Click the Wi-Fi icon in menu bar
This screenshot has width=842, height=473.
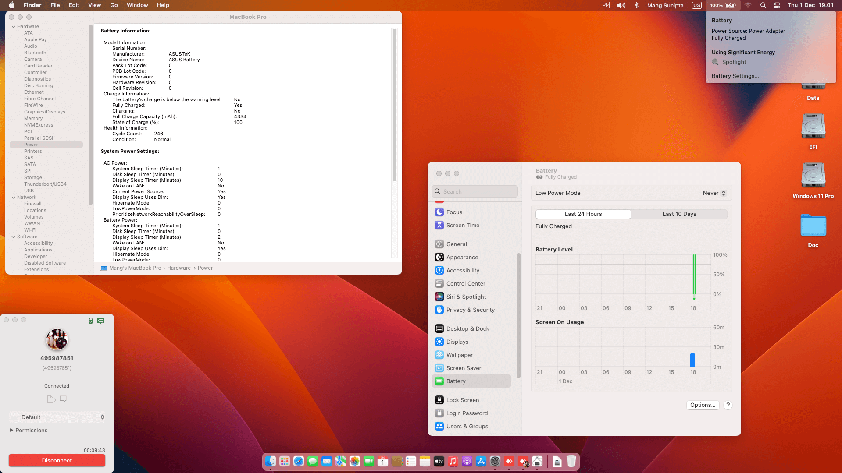(x=748, y=5)
